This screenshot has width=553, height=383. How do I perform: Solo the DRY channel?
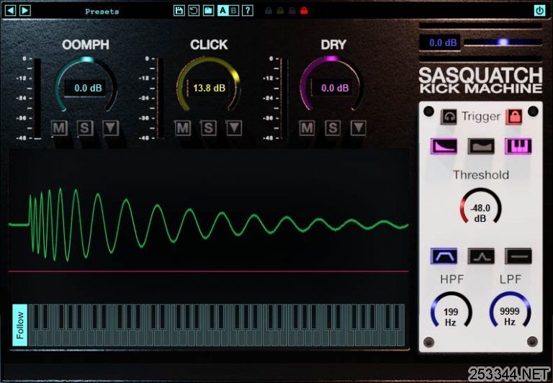pos(333,128)
